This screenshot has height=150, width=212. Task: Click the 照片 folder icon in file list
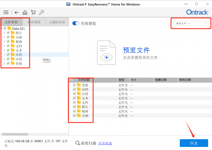pos(79,107)
